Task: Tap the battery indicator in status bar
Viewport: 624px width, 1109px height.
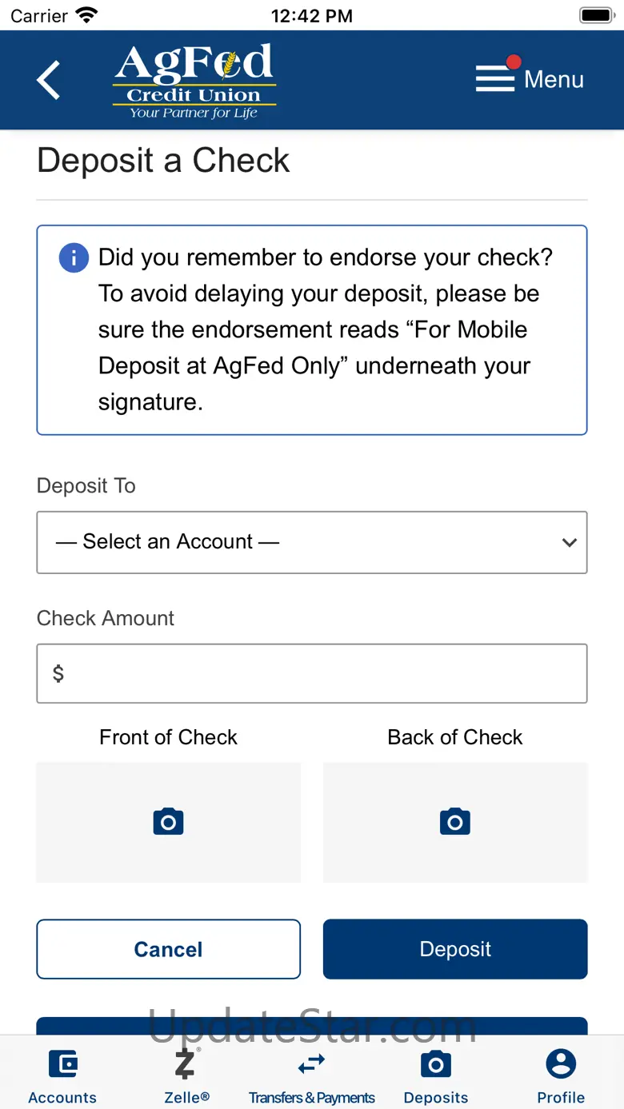Action: click(595, 15)
